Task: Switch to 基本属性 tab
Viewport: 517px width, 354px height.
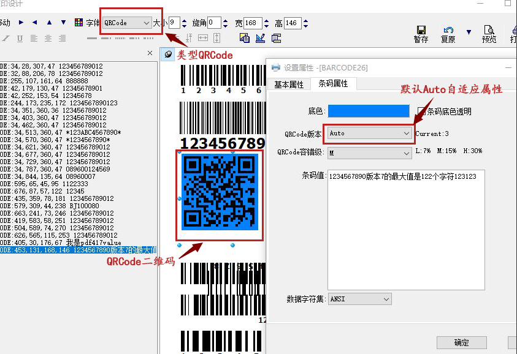Action: (x=289, y=85)
